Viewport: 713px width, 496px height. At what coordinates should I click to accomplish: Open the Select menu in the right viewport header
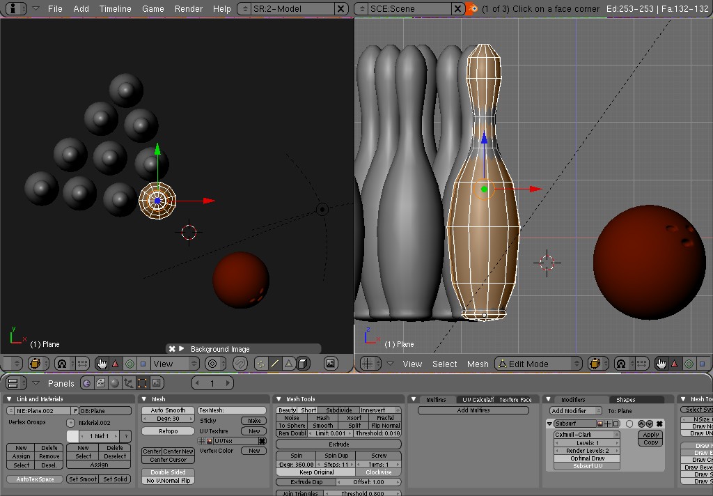(x=445, y=364)
